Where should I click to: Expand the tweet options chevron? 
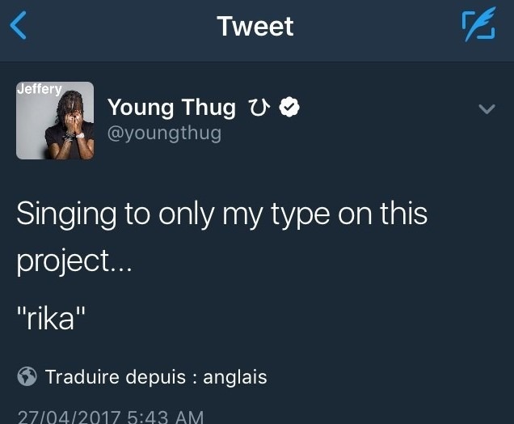point(487,108)
